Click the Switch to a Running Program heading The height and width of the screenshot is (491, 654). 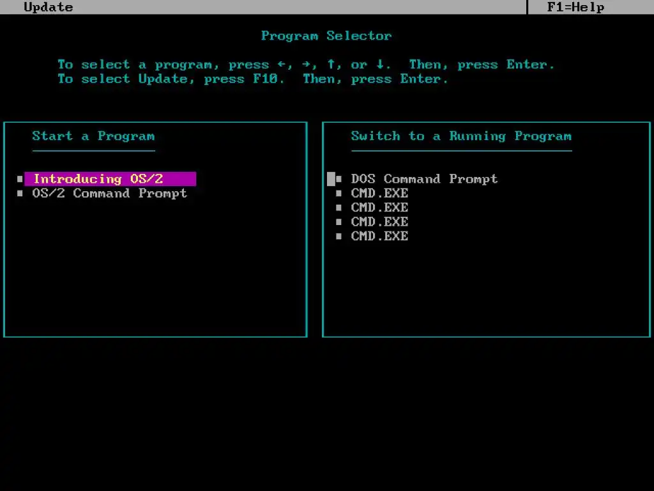(461, 136)
